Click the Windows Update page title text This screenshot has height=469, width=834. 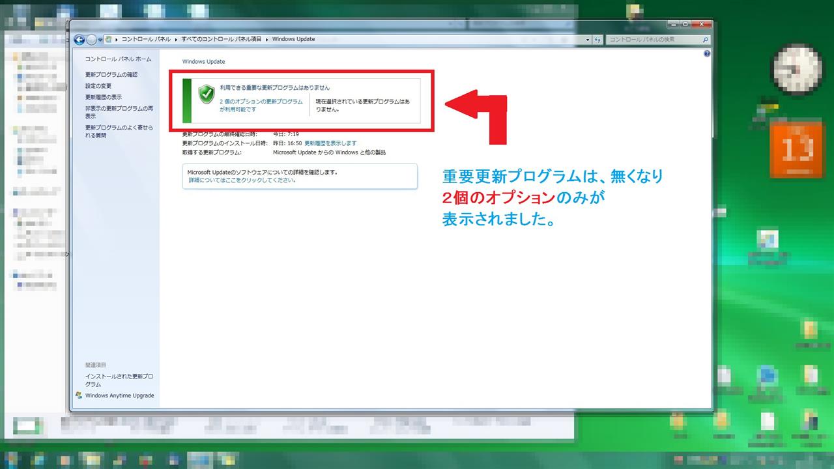[x=203, y=62]
